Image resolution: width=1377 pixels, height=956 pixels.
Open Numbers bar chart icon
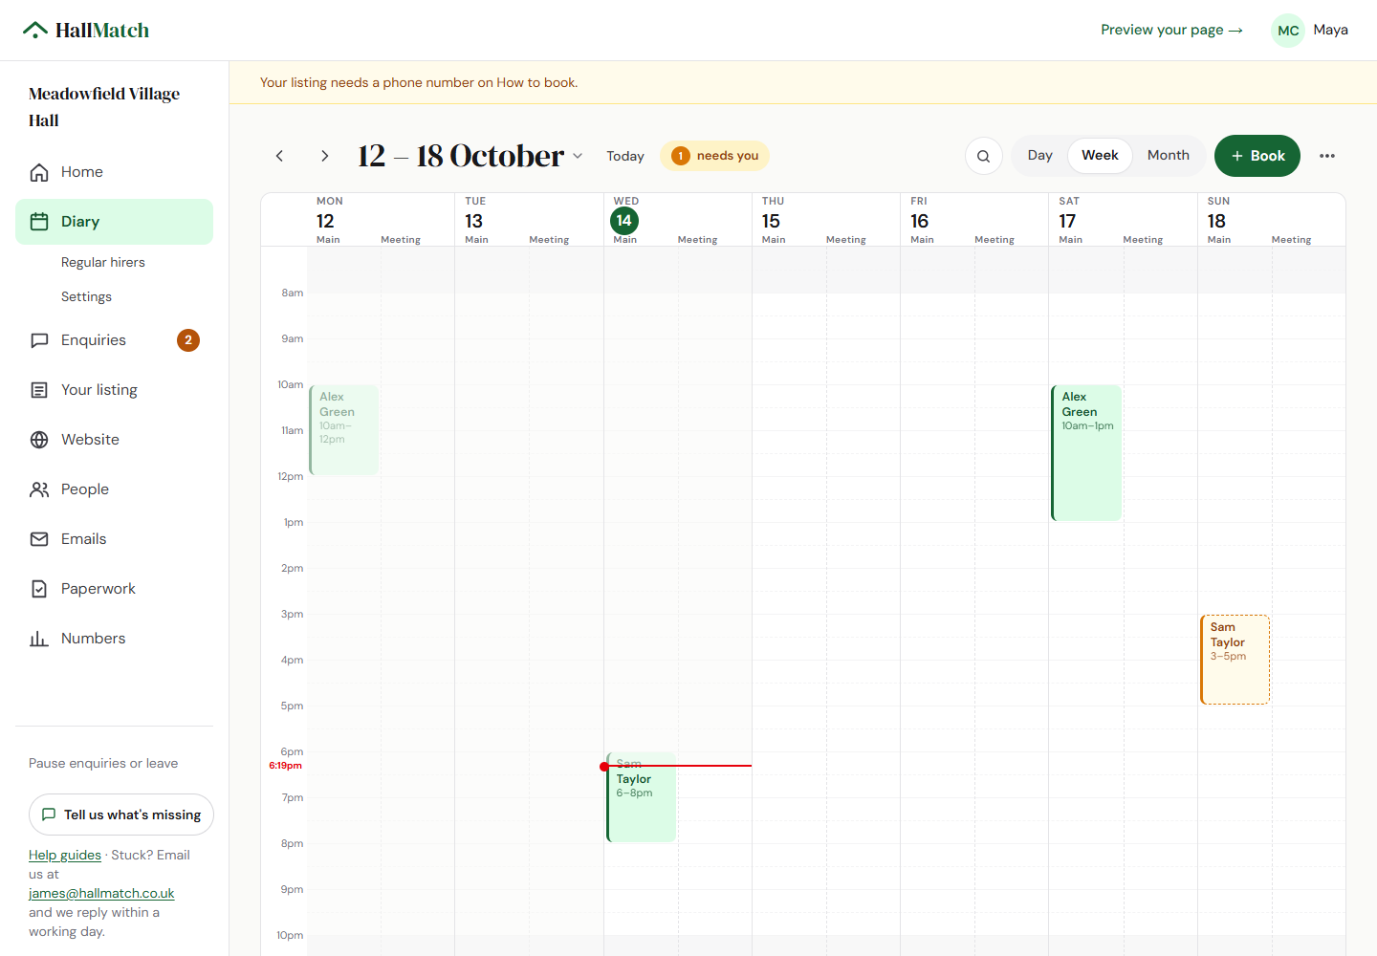pos(39,639)
